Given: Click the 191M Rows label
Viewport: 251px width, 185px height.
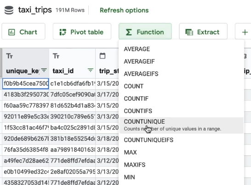Looking at the screenshot, I should [x=70, y=10].
